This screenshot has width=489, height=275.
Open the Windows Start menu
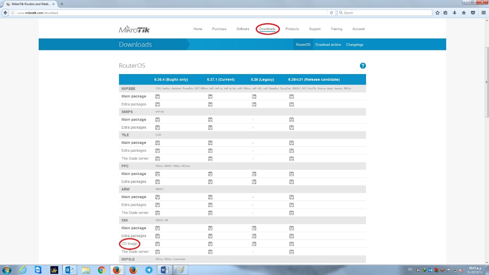[7, 270]
